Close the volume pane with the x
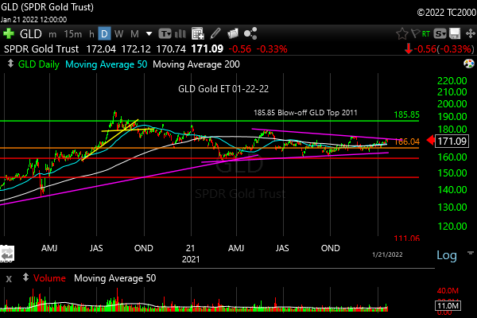Image resolution: width=477 pixels, height=318 pixels. 8,278
